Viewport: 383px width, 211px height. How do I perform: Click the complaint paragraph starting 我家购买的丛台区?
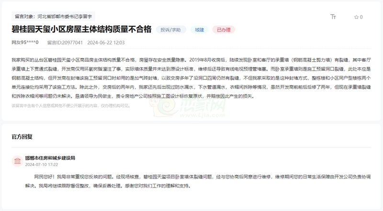(191, 78)
